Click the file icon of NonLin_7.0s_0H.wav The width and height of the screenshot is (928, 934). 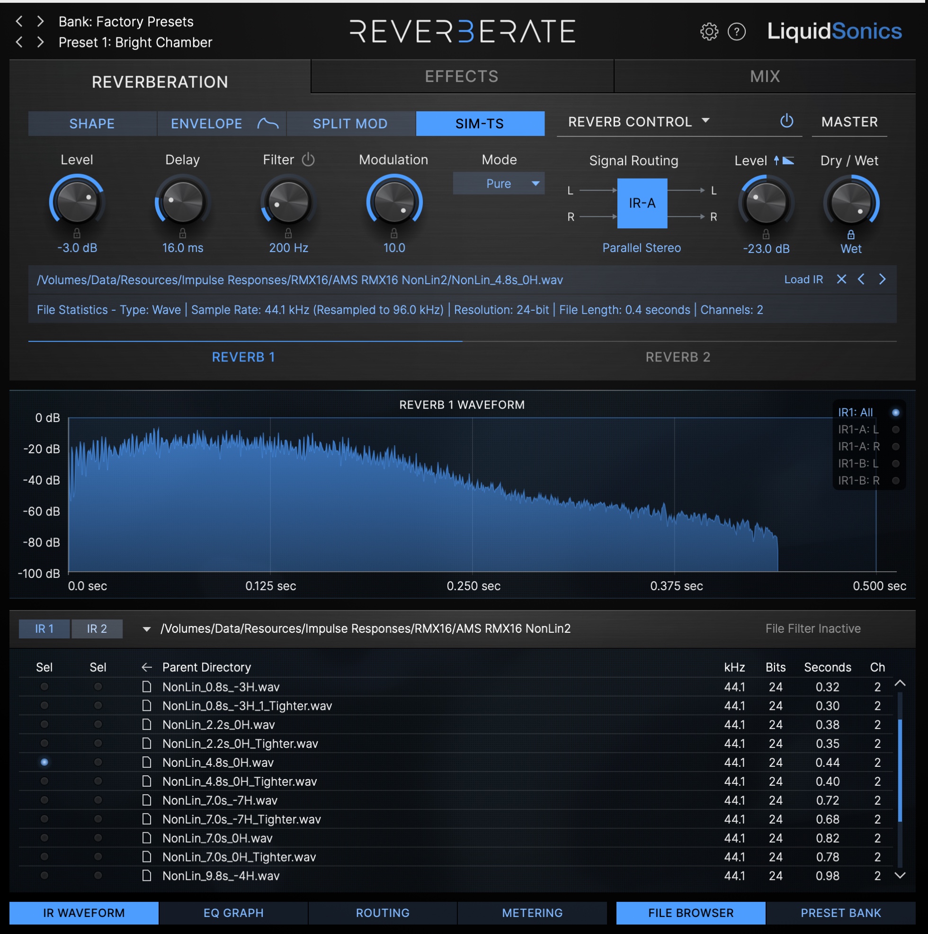click(x=147, y=837)
